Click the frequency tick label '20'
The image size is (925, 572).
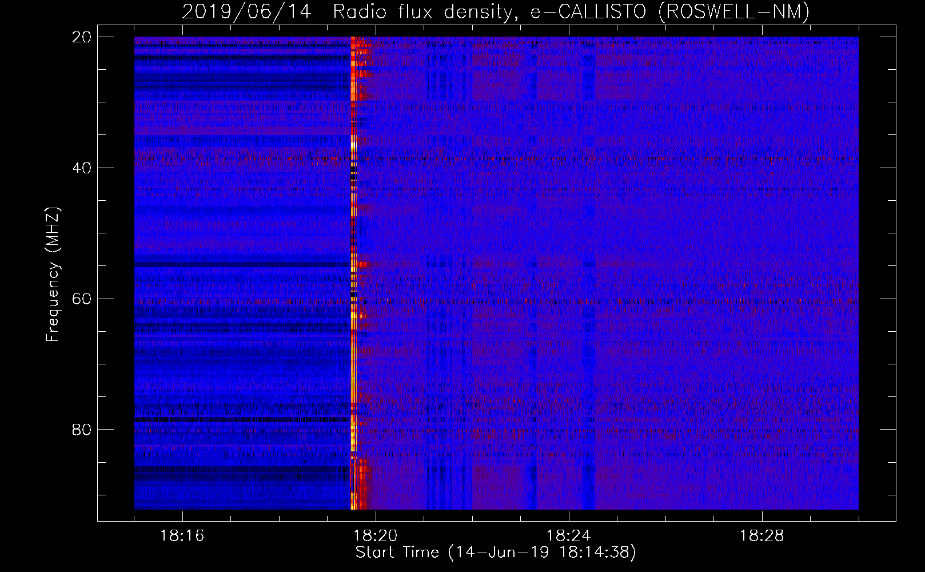click(81, 37)
